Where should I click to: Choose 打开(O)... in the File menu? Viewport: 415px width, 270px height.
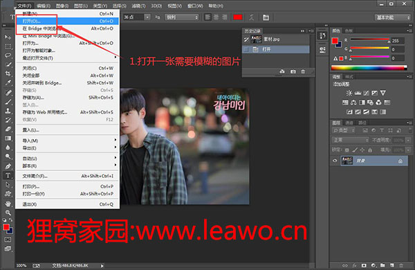click(x=68, y=21)
